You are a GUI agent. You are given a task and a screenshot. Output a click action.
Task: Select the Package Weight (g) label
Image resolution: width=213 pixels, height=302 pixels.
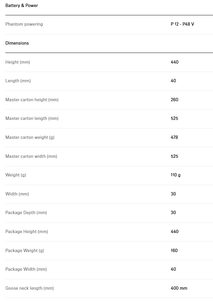pyautogui.click(x=25, y=251)
